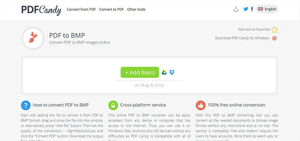300x141 pixels.
Task: Click the star to favorite this tool
Action: (x=274, y=30)
